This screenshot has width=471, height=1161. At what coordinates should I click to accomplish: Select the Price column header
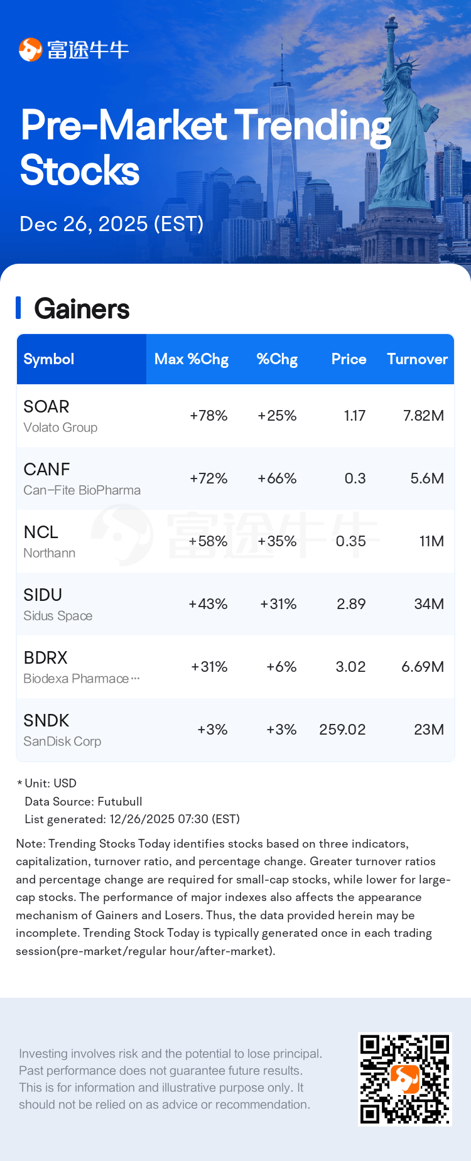click(x=349, y=359)
